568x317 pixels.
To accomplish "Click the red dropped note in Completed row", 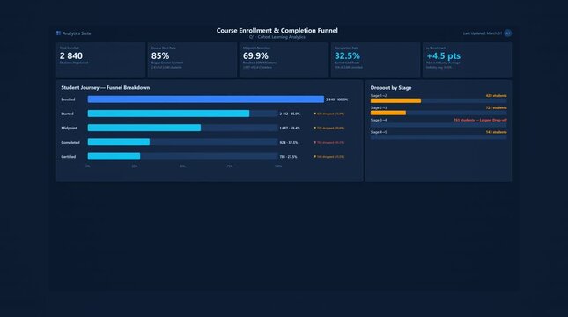I will click(329, 143).
